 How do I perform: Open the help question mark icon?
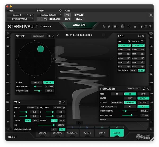(x=150, y=27)
